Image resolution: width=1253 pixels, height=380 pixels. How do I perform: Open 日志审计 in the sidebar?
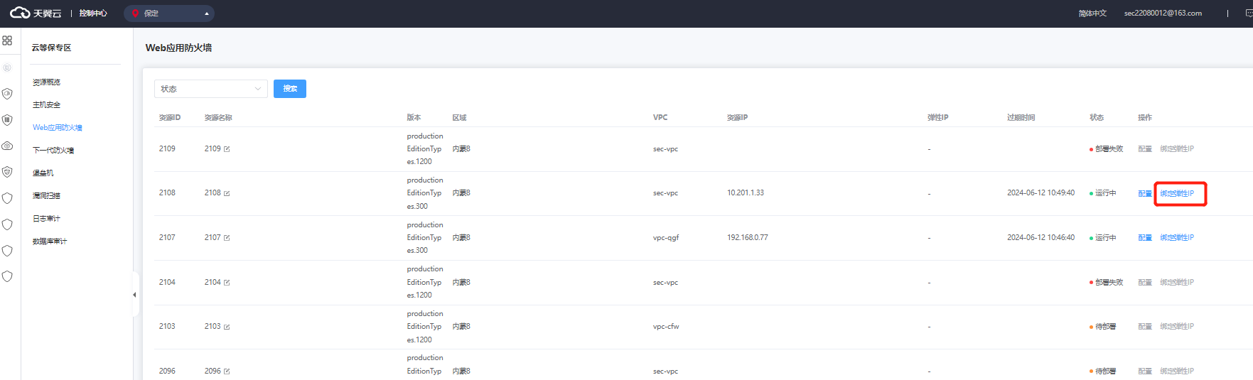46,219
